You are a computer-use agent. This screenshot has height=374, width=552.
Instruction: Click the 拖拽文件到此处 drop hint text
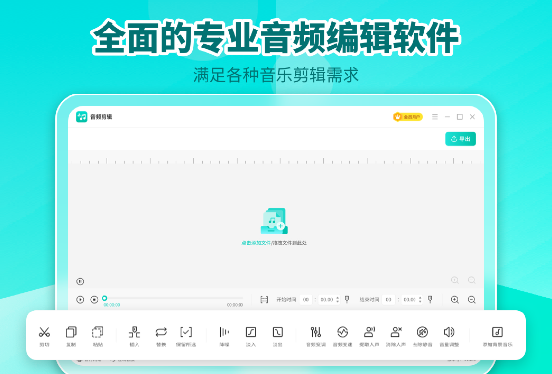pyautogui.click(x=289, y=243)
